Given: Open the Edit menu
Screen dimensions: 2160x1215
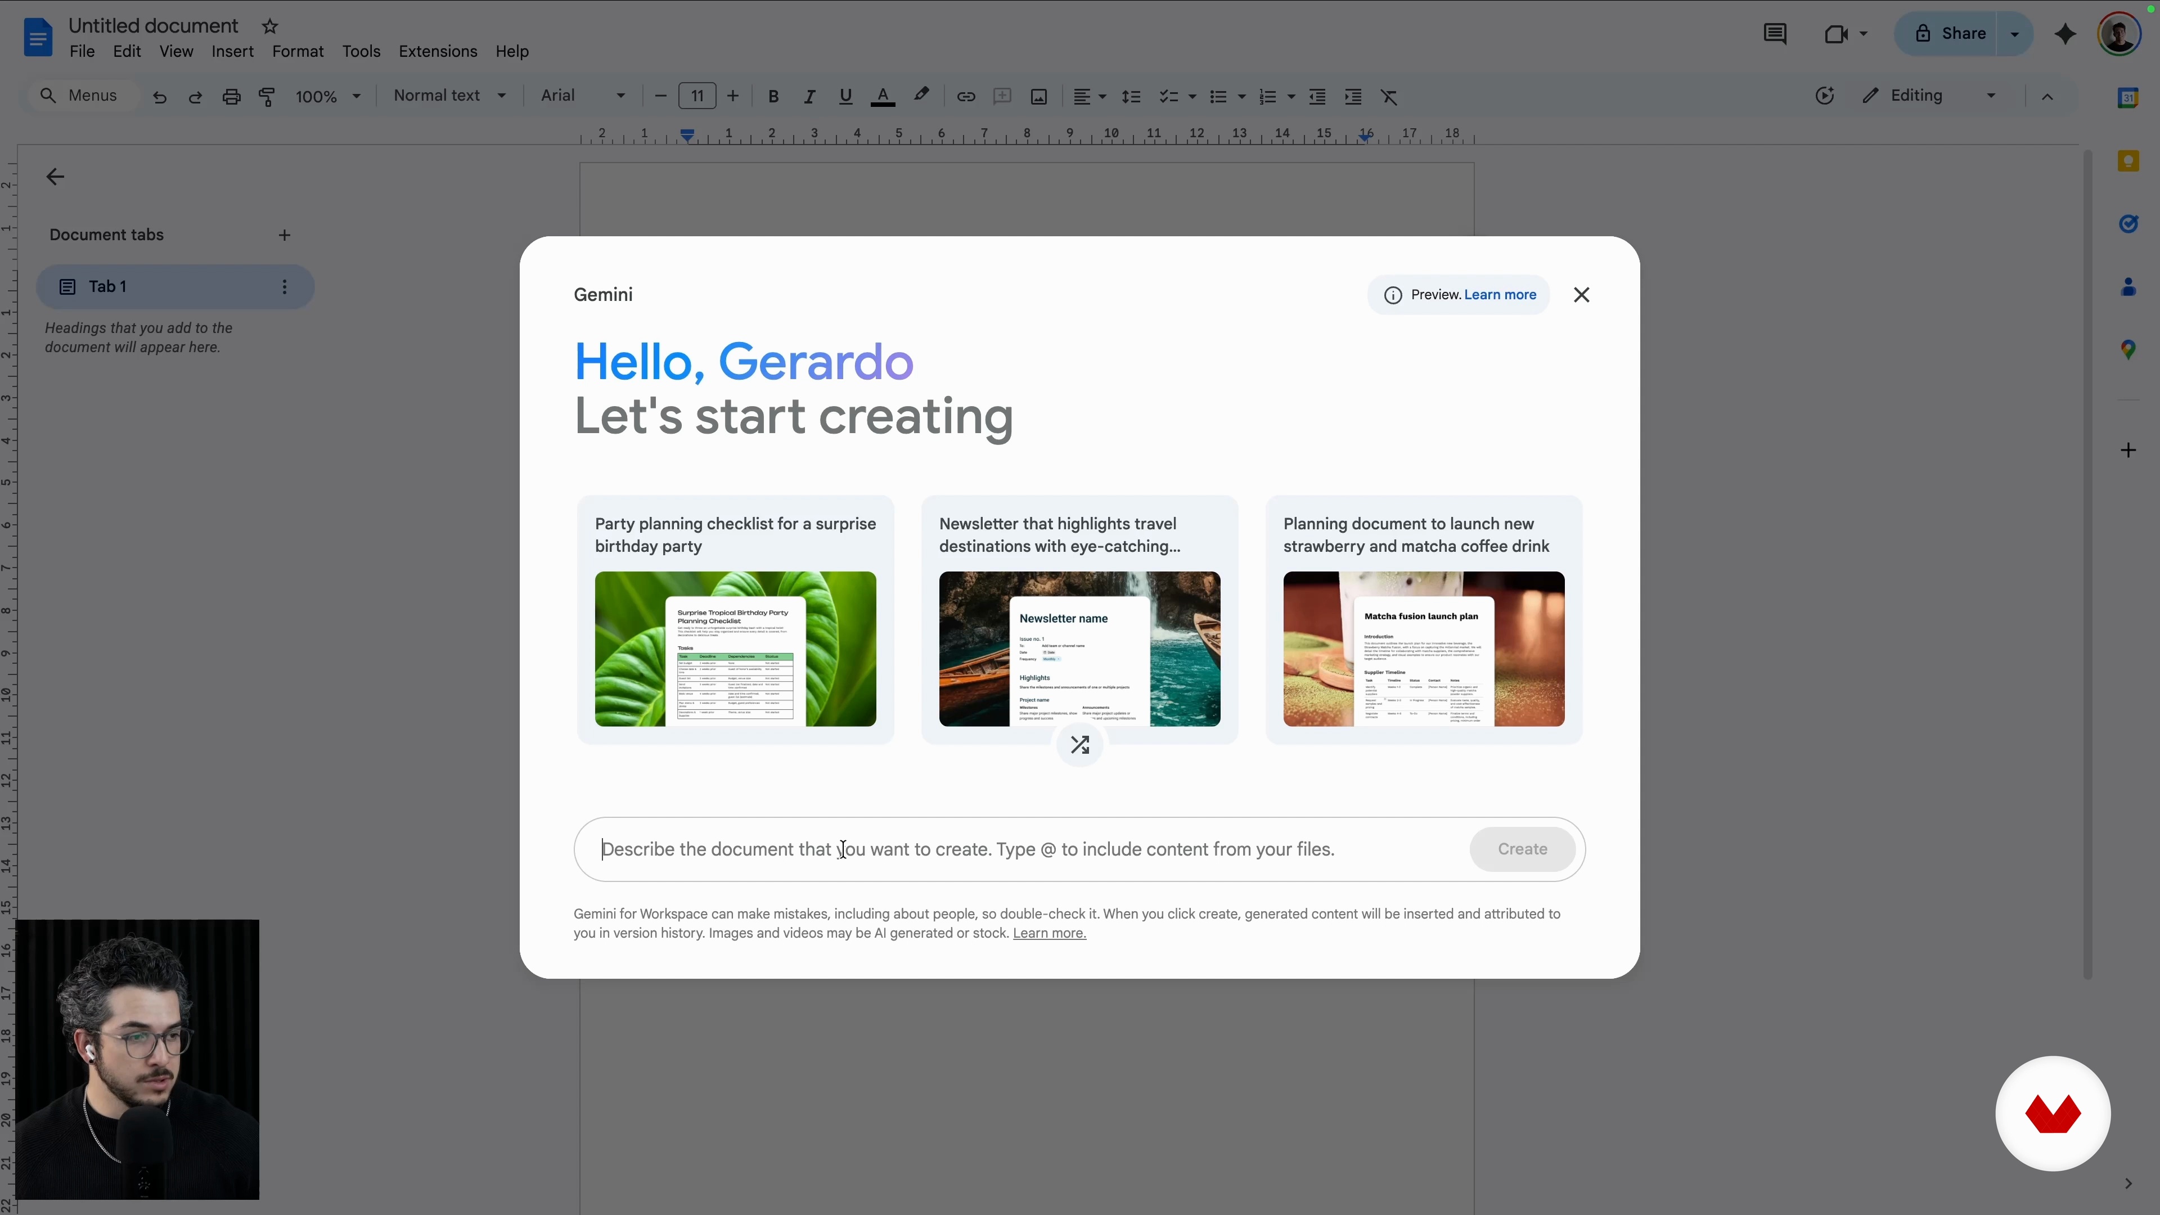Looking at the screenshot, I should coord(127,52).
